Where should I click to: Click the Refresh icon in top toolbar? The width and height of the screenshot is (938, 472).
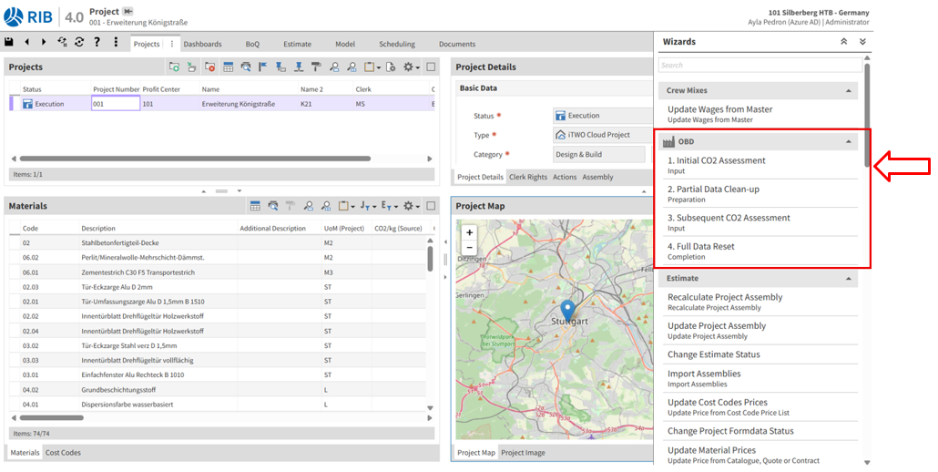pos(80,42)
